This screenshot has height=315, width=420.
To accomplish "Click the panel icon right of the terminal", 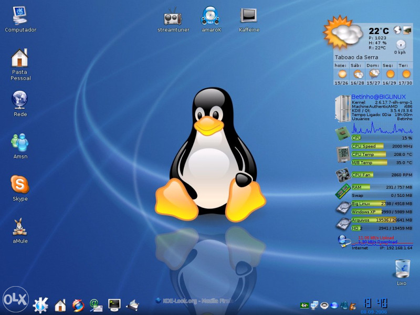I will 133,306.
